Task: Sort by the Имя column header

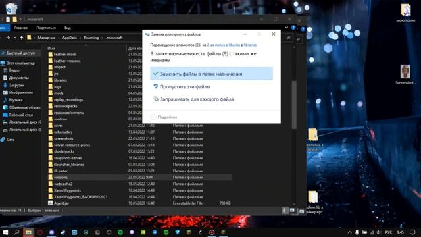Action: point(51,48)
